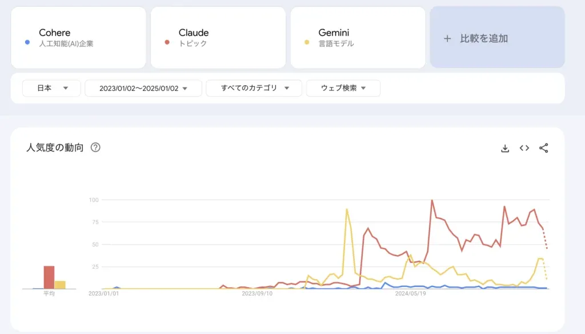Select the Claude トピック term card
The width and height of the screenshot is (585, 334).
218,38
